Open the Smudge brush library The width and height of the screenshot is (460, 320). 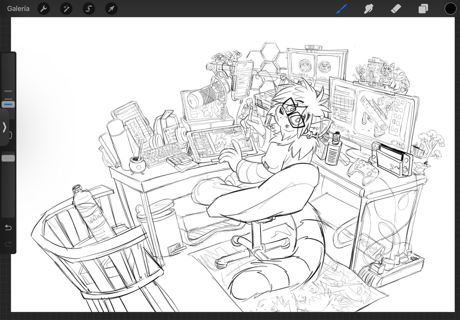(368, 8)
